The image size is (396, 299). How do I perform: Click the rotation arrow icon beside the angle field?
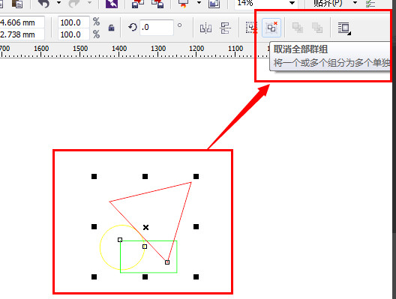pyautogui.click(x=133, y=27)
